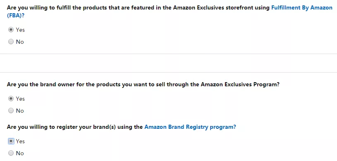Click the empty section between the divider lines

click(x=169, y=63)
